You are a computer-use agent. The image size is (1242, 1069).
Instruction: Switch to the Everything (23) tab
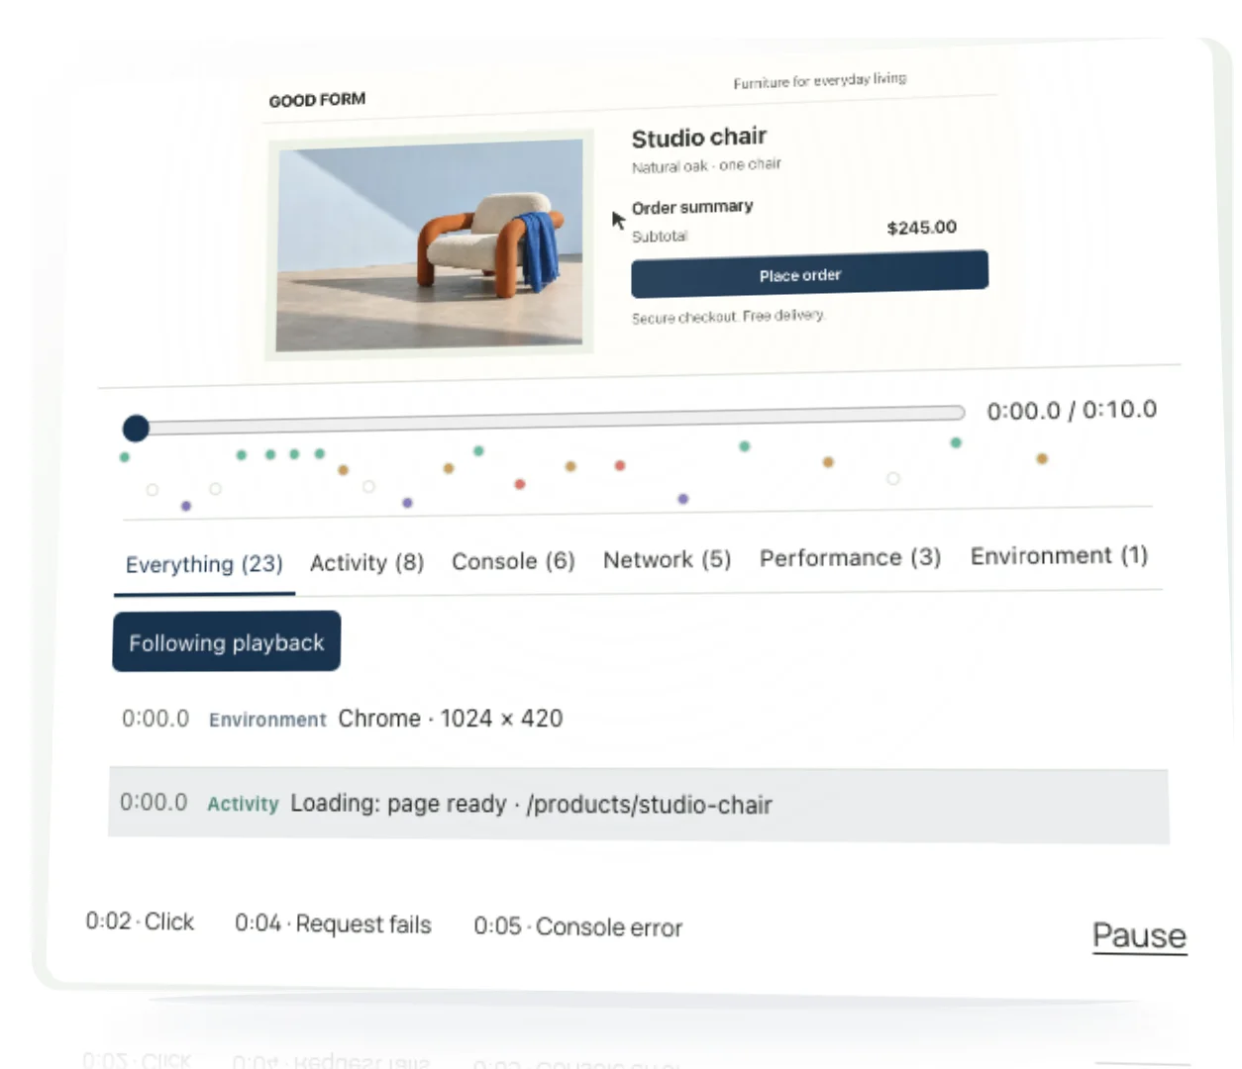pos(204,564)
